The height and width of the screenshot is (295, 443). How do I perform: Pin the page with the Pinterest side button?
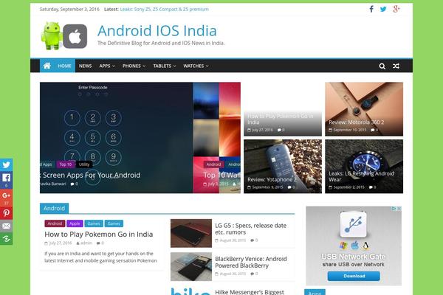pos(6,213)
